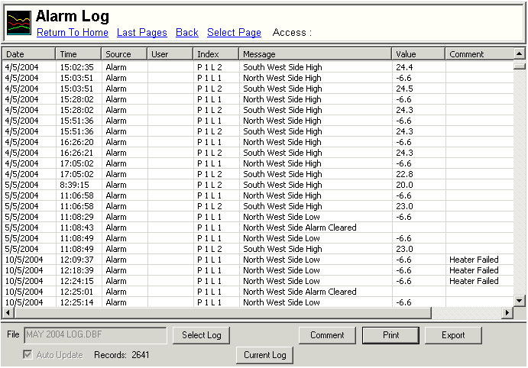Image resolution: width=528 pixels, height=368 pixels.
Task: Click the Alarm Cleared message at 11:08:43
Action: [x=300, y=228]
